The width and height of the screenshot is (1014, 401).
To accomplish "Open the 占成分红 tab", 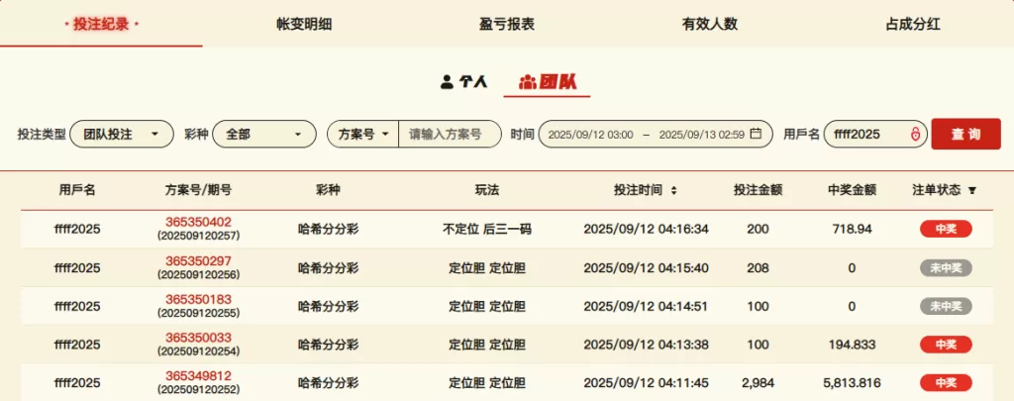I will (912, 25).
